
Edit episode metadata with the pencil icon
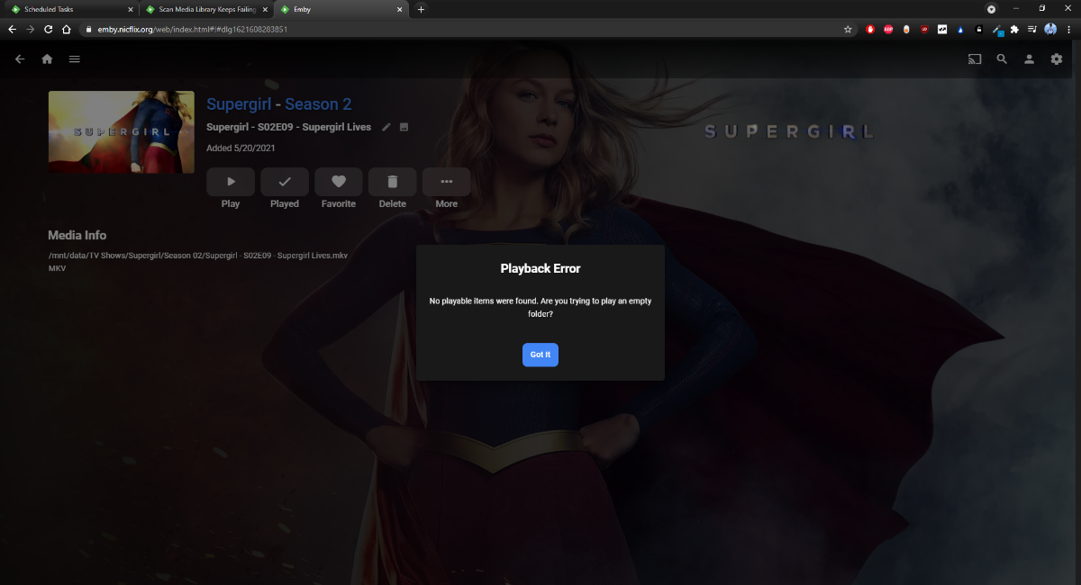pyautogui.click(x=386, y=127)
